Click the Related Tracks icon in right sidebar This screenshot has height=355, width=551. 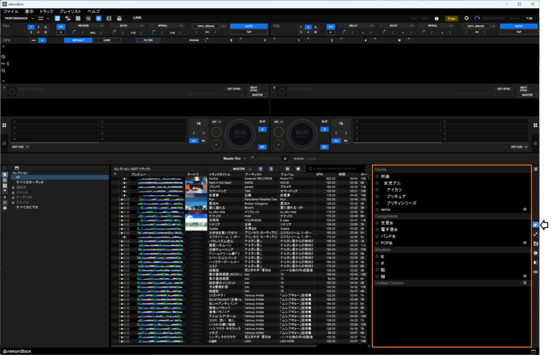pyautogui.click(x=535, y=234)
